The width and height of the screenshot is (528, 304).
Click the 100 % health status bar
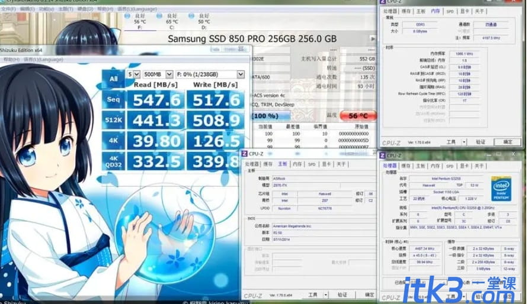[x=271, y=116]
